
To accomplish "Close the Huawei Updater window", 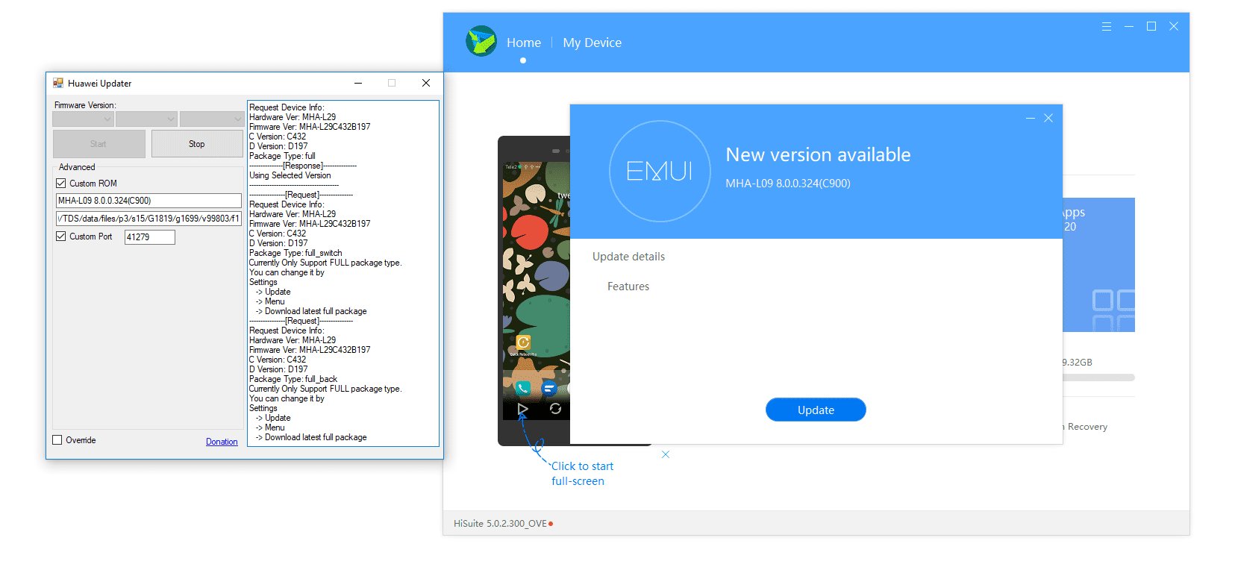I will (x=426, y=83).
